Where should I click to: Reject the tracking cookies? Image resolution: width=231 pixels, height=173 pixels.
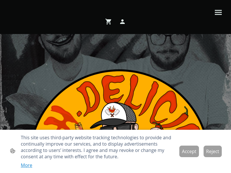[x=213, y=151]
